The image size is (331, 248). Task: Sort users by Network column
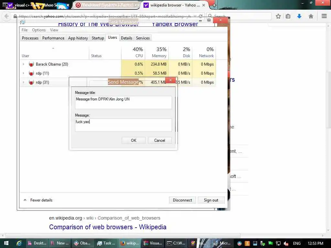pos(204,52)
